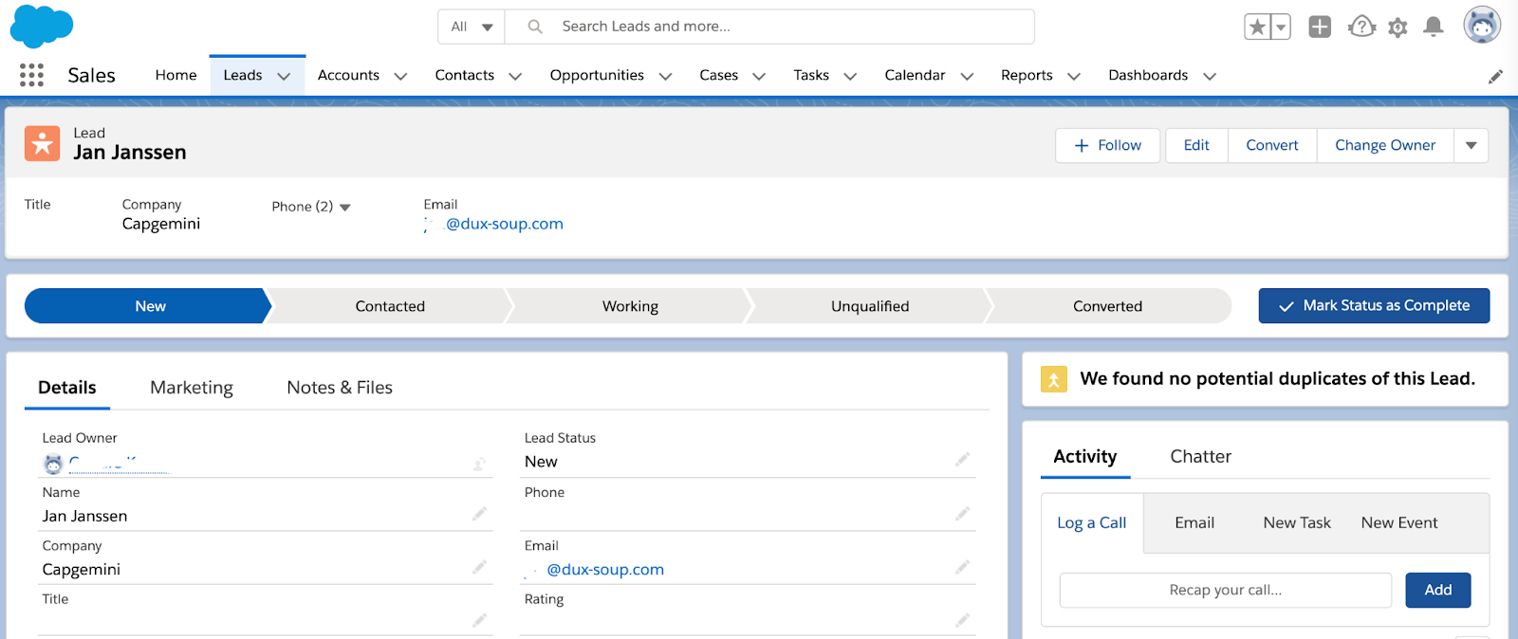Select the Log a Call tab

[x=1092, y=523]
